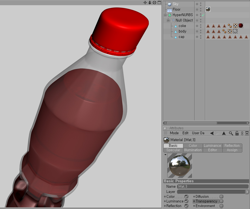Switch to the Assign tab
Image resolution: width=250 pixels, height=209 pixels.
[x=232, y=150]
